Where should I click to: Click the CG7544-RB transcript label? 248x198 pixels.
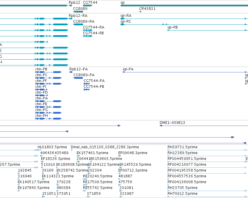94,33
